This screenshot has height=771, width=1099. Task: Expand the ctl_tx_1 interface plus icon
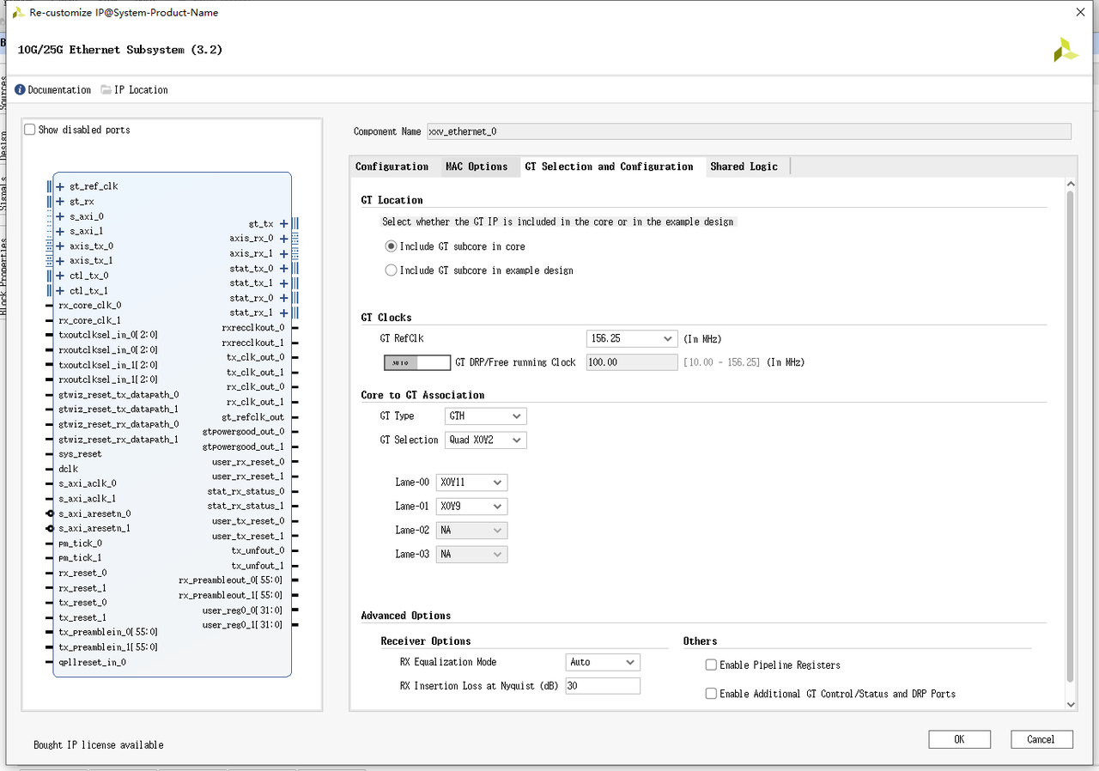(x=60, y=291)
